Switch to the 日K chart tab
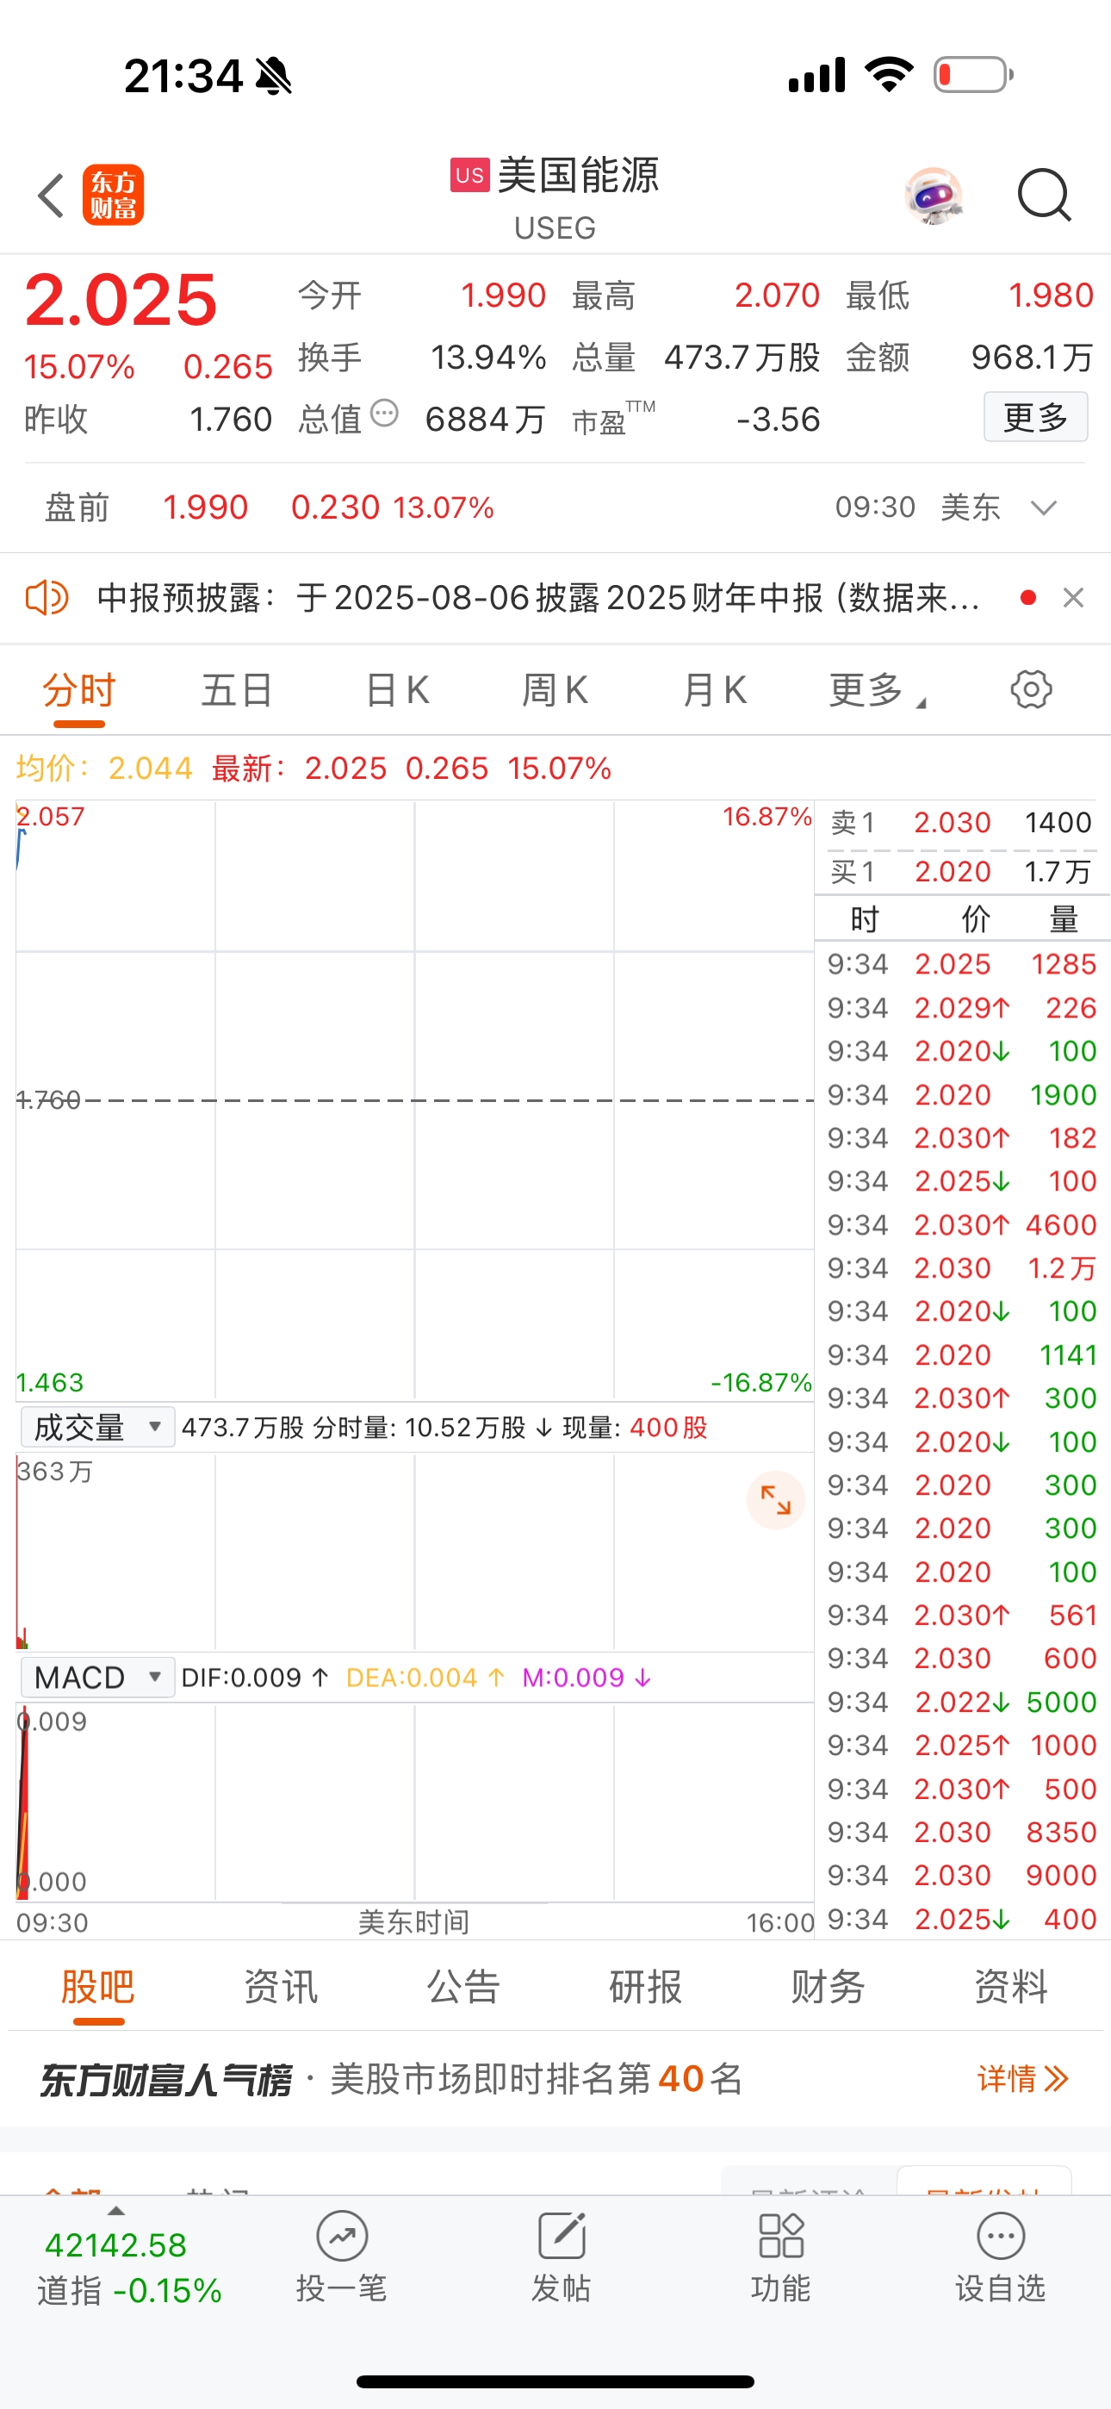Screen dimensions: 1111x2409 pyautogui.click(x=397, y=690)
